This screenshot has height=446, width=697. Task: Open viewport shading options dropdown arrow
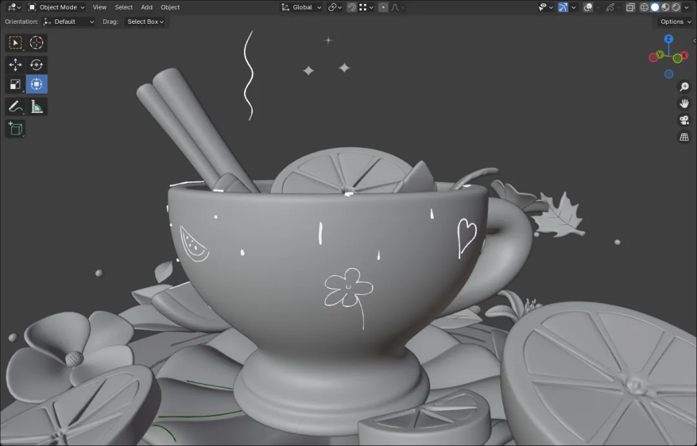(686, 7)
